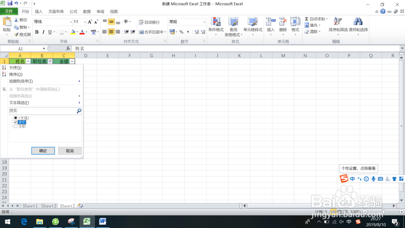Screen dimensions: 405x228
Task: Select column D header
Action: tap(85, 55)
